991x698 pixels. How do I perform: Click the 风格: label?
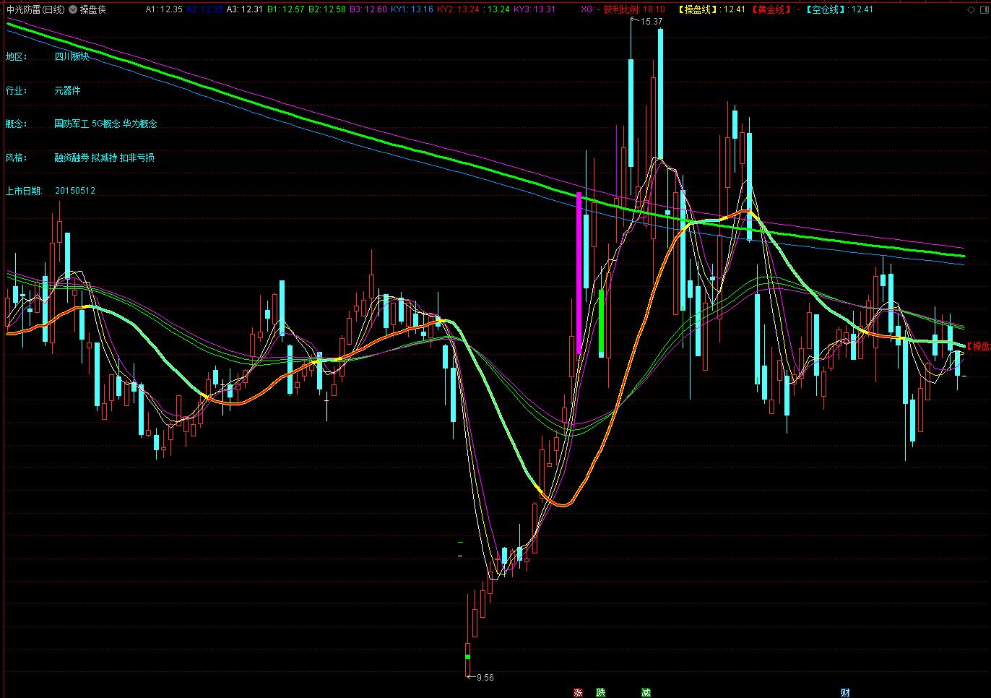[16, 157]
